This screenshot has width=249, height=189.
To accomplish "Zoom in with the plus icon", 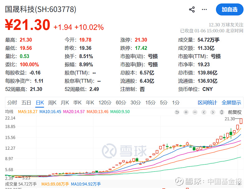I will pyautogui.click(x=186, y=112).
